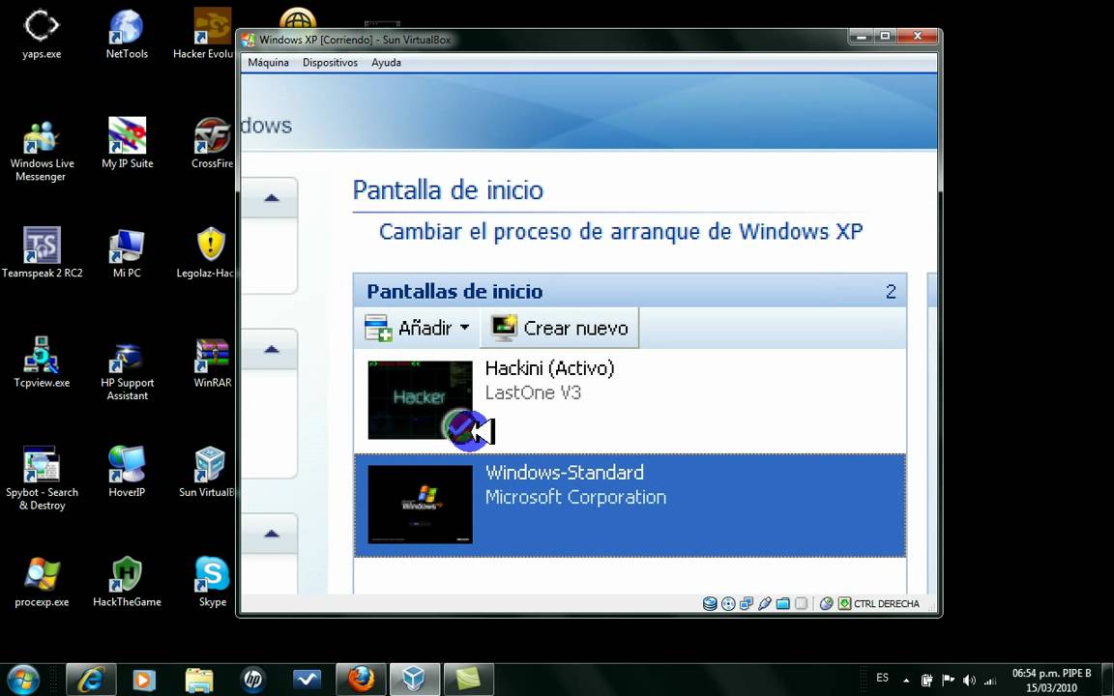The height and width of the screenshot is (696, 1114).
Task: Click the Cambiar el proceso de arranque text
Action: click(x=621, y=232)
